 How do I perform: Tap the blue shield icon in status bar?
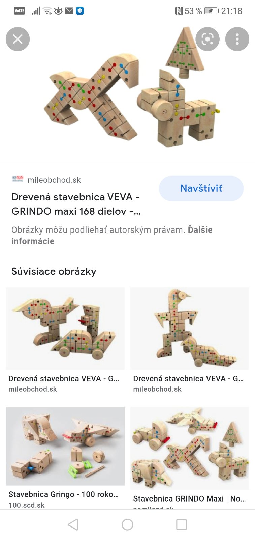tap(80, 11)
